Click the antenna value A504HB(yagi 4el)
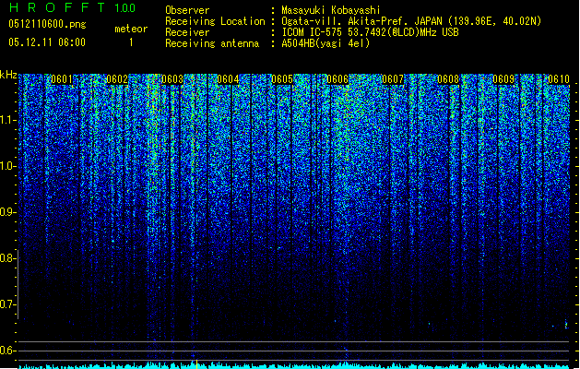The height and width of the screenshot is (369, 580). pos(326,43)
